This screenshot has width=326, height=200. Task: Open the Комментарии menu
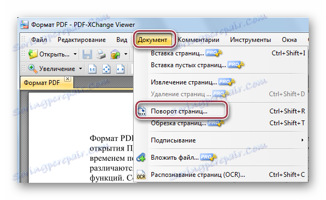(x=198, y=40)
